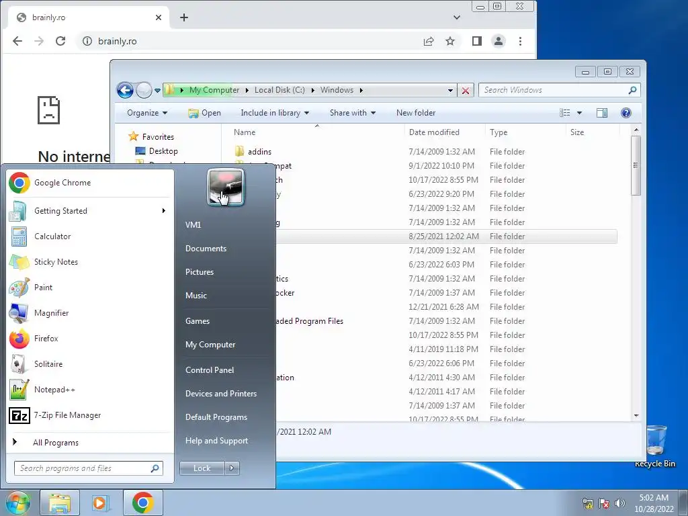The height and width of the screenshot is (516, 688).
Task: Click the user account picture in the Start menu
Action: [x=226, y=187]
